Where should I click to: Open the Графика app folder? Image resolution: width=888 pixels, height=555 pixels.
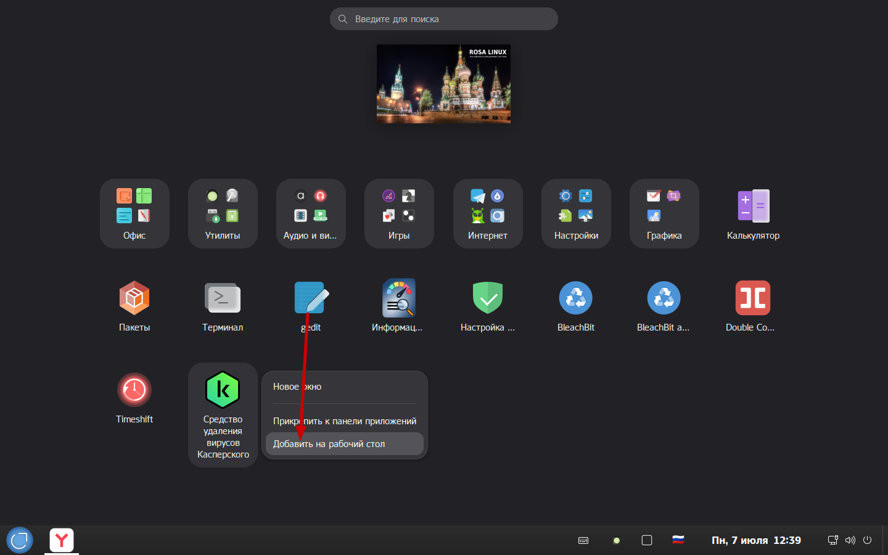click(664, 213)
